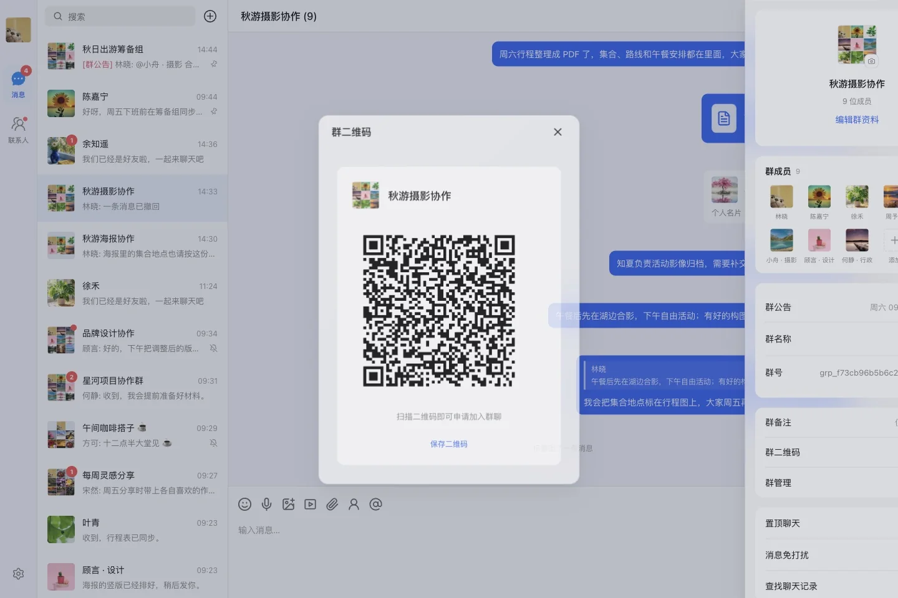The width and height of the screenshot is (898, 598).
Task: Click member 林晓 avatar in 群成员
Action: pos(781,196)
